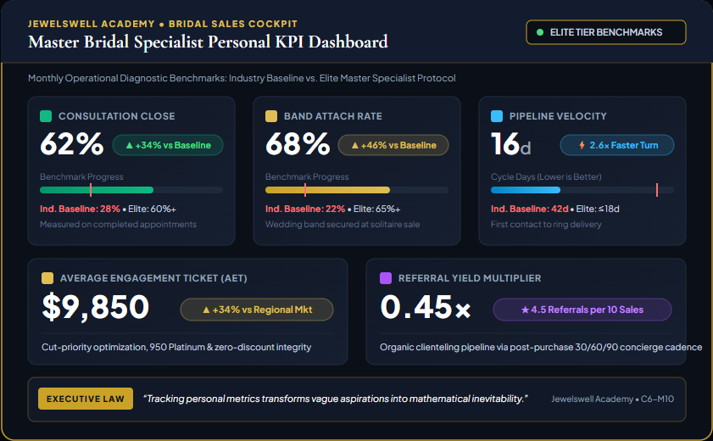Click REFERRAL YIELD MULTIPLIER title
The height and width of the screenshot is (441, 713).
tap(470, 278)
